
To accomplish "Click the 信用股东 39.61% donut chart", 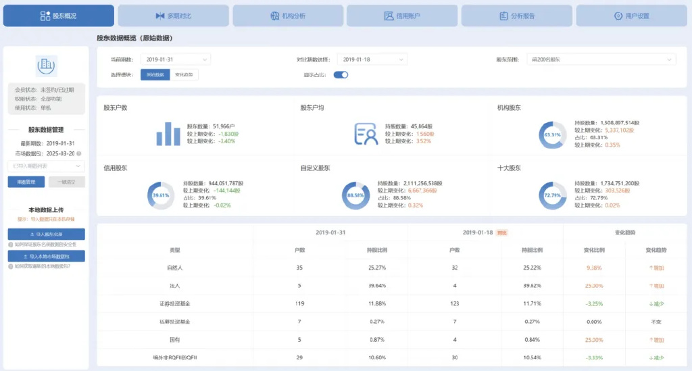I will click(x=161, y=195).
